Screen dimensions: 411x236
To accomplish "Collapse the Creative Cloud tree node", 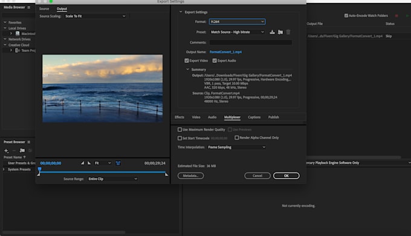I will point(5,45).
